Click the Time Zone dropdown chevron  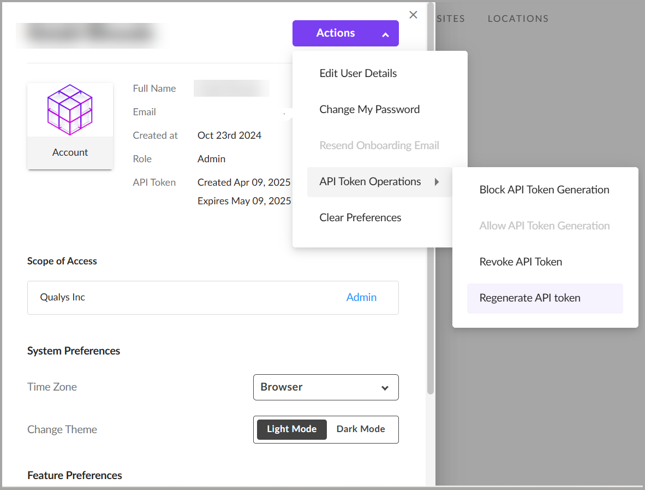click(385, 388)
